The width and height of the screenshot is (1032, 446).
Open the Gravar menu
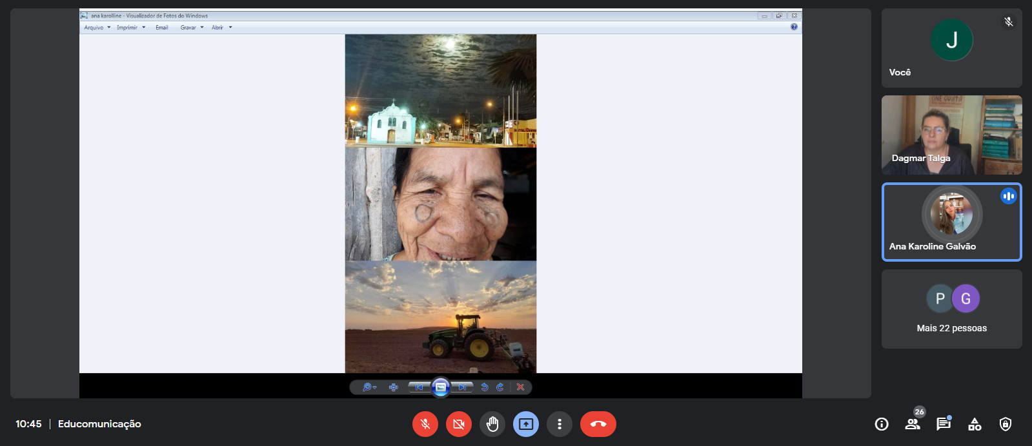[192, 28]
